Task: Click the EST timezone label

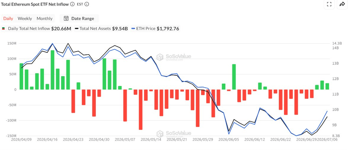Action: 80,4
